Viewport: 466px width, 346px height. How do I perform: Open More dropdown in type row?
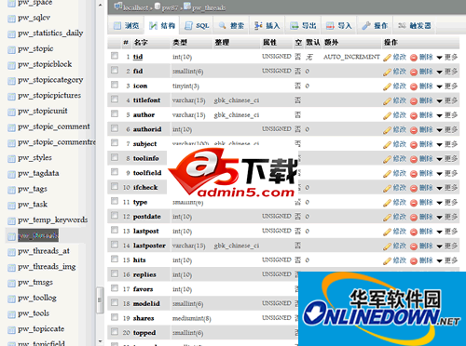pos(447,203)
